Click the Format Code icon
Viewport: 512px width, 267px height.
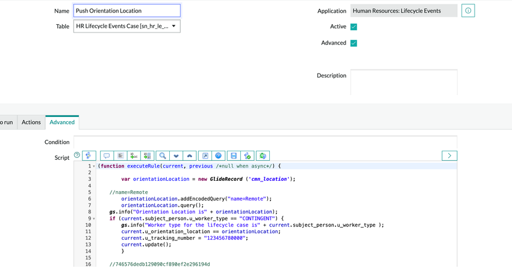120,156
